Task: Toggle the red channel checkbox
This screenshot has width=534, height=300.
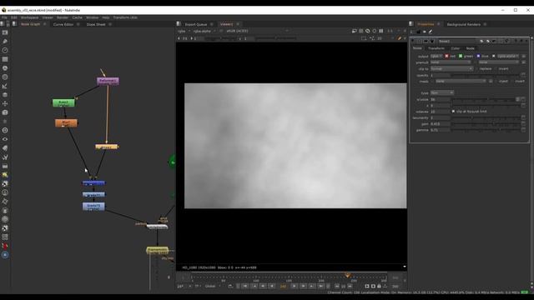Action: point(446,56)
